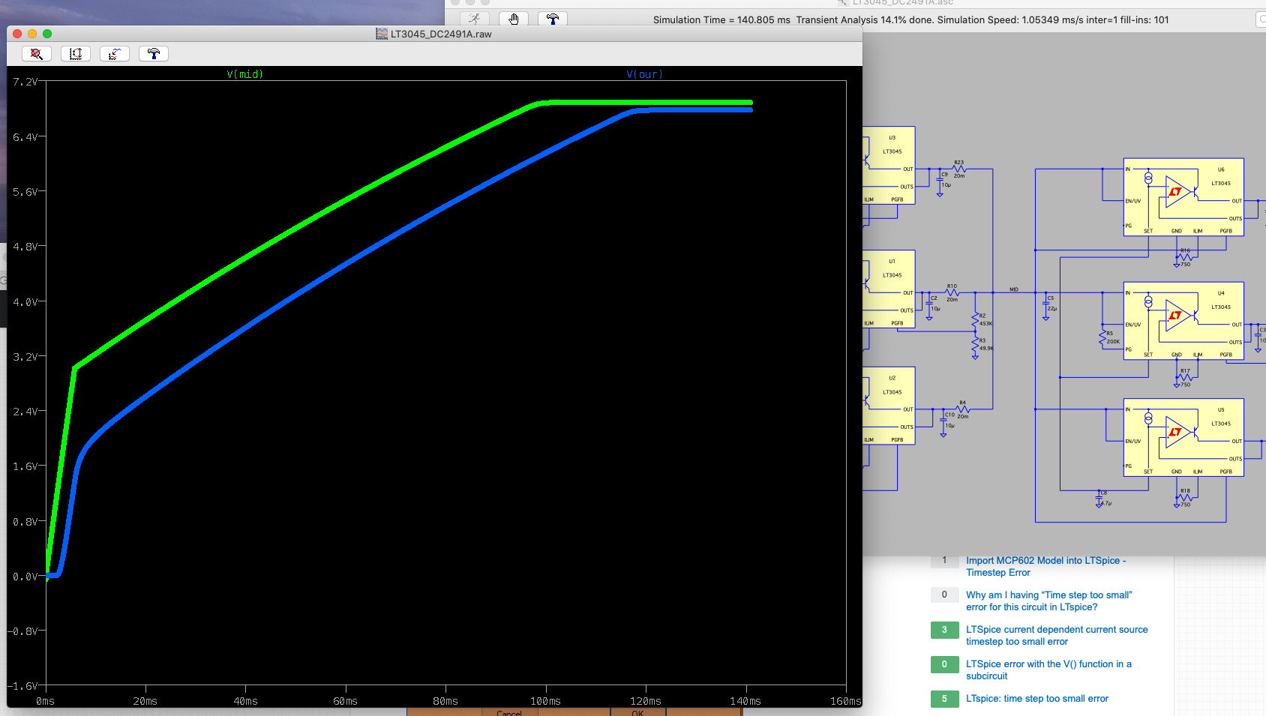Click the simulation status bar text
Image resolution: width=1266 pixels, height=716 pixels.
click(910, 20)
